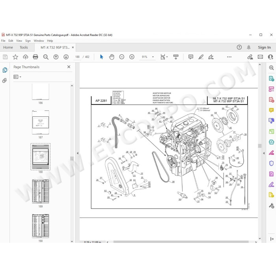
Task: Toggle the Page Thumbnails pane icon
Action: [x=5, y=70]
